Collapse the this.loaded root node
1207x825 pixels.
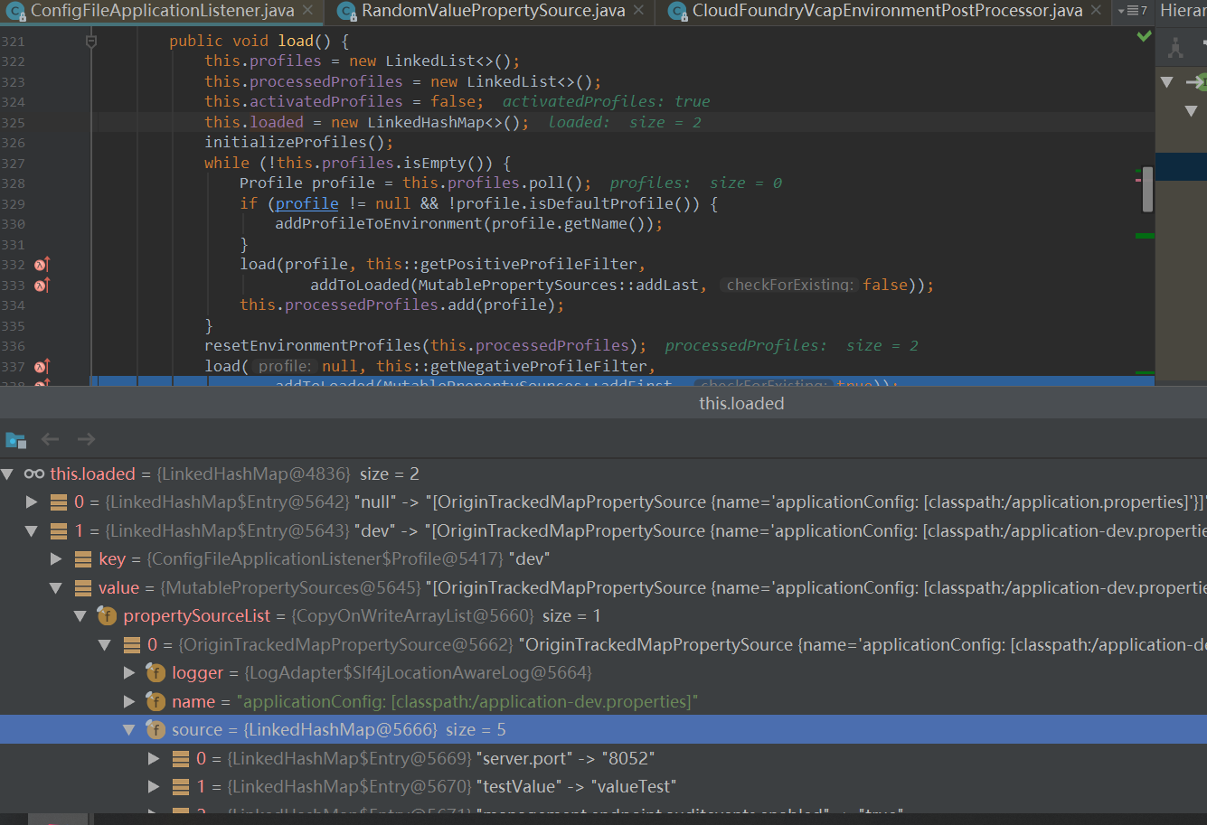pos(8,474)
